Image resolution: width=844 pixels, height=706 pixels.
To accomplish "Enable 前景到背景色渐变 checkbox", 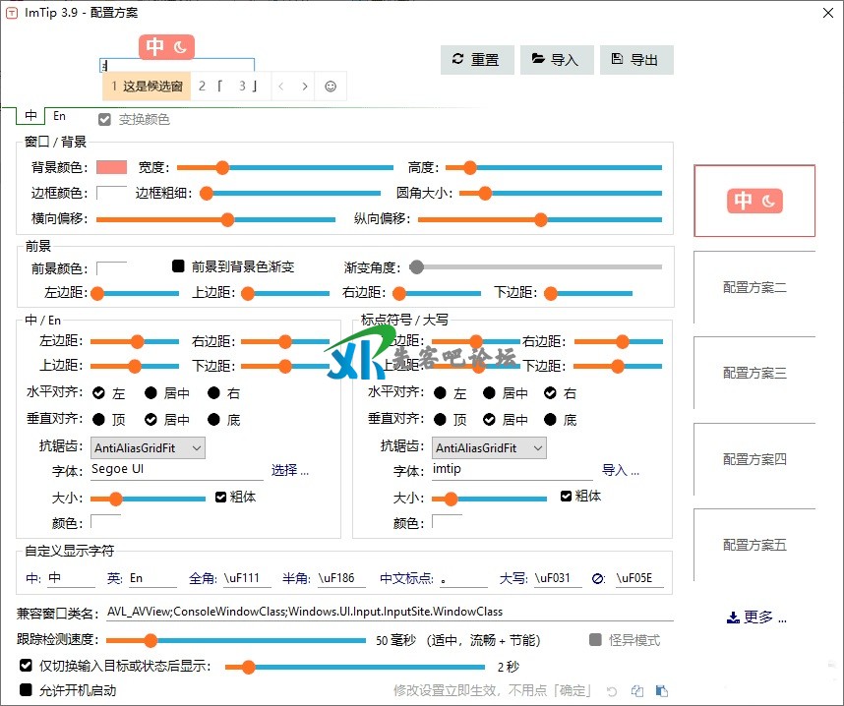I will tap(179, 266).
